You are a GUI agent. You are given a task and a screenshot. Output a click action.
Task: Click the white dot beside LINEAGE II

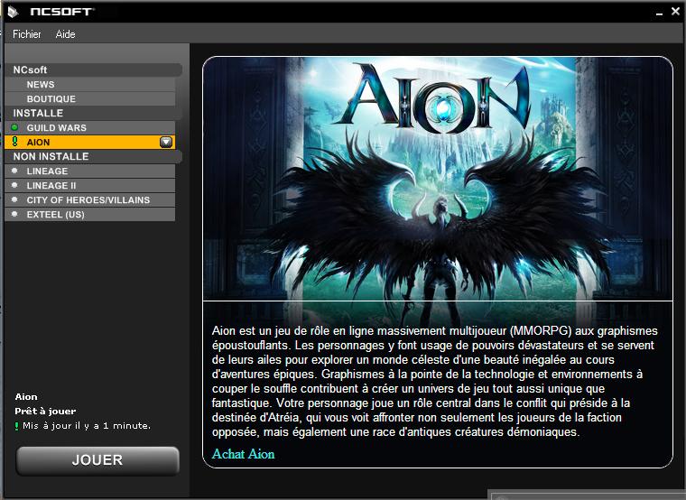click(14, 185)
